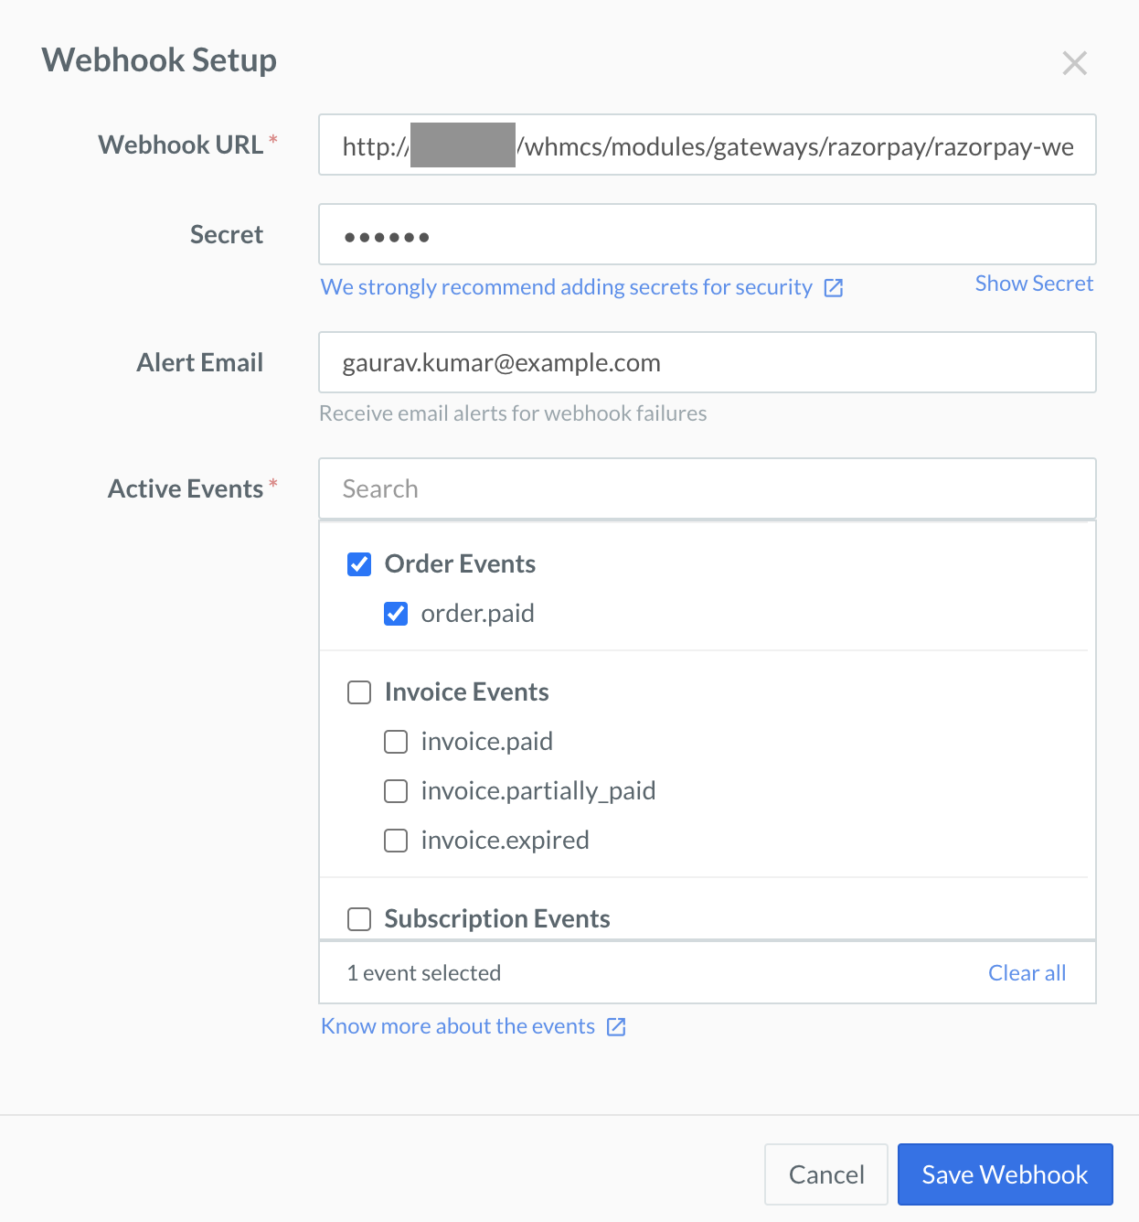Click the Search field under Active Events
This screenshot has height=1222, width=1139.
click(707, 488)
